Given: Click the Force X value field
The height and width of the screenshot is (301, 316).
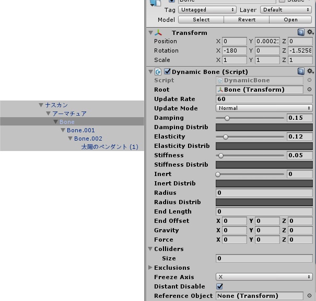Looking at the screenshot, I should coord(235,240).
